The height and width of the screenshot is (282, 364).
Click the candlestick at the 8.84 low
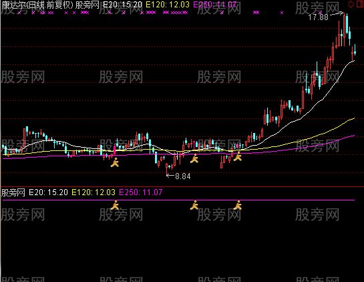(166, 169)
